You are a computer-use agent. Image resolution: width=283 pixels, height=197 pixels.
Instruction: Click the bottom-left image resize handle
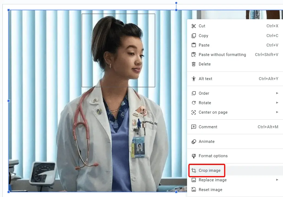9,192
